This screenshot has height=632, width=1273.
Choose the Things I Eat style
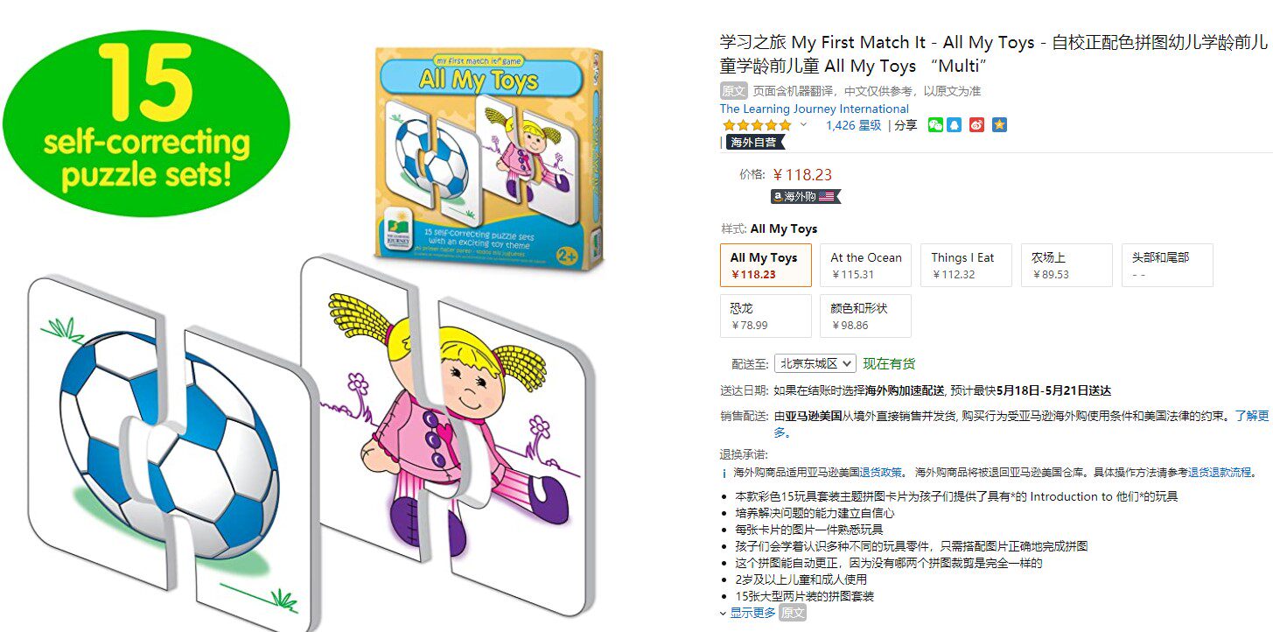coord(966,265)
